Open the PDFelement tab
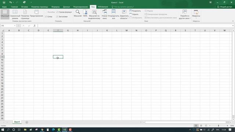Image resolution: width=235 pixels, height=132 pixels. 103,7
